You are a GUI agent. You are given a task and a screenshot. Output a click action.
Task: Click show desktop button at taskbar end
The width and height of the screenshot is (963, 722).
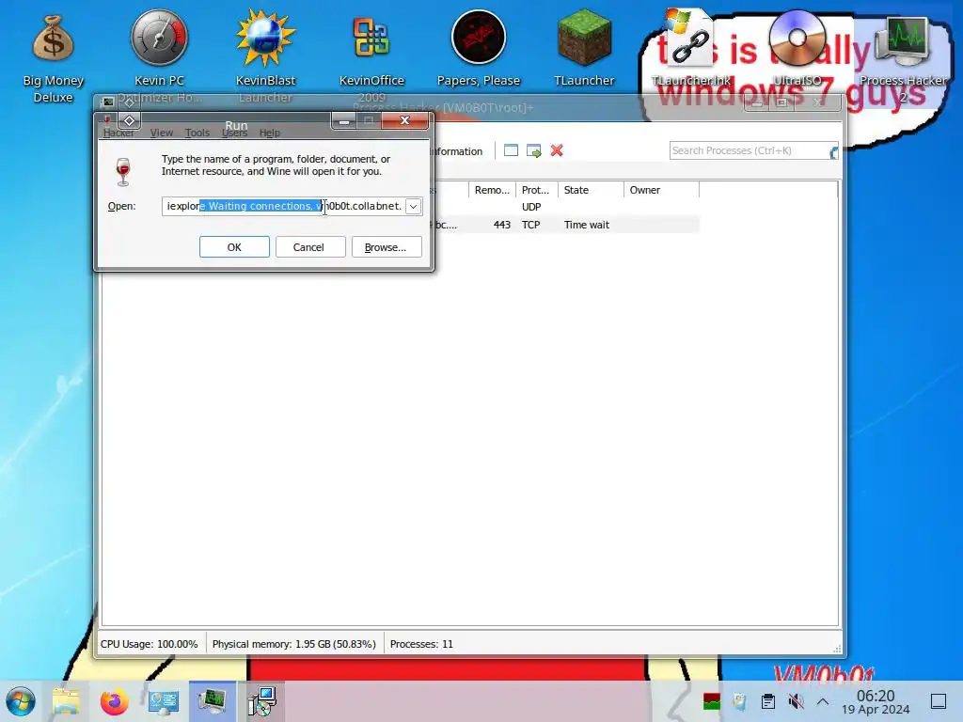939,701
